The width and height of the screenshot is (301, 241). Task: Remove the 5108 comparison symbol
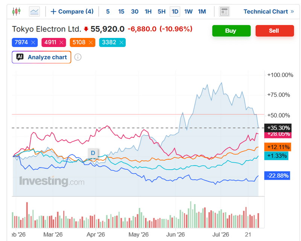pyautogui.click(x=91, y=42)
